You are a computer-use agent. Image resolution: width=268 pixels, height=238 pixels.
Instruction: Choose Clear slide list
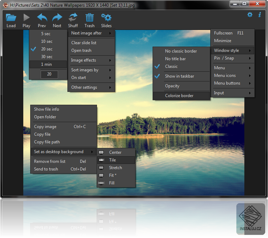tap(91, 43)
